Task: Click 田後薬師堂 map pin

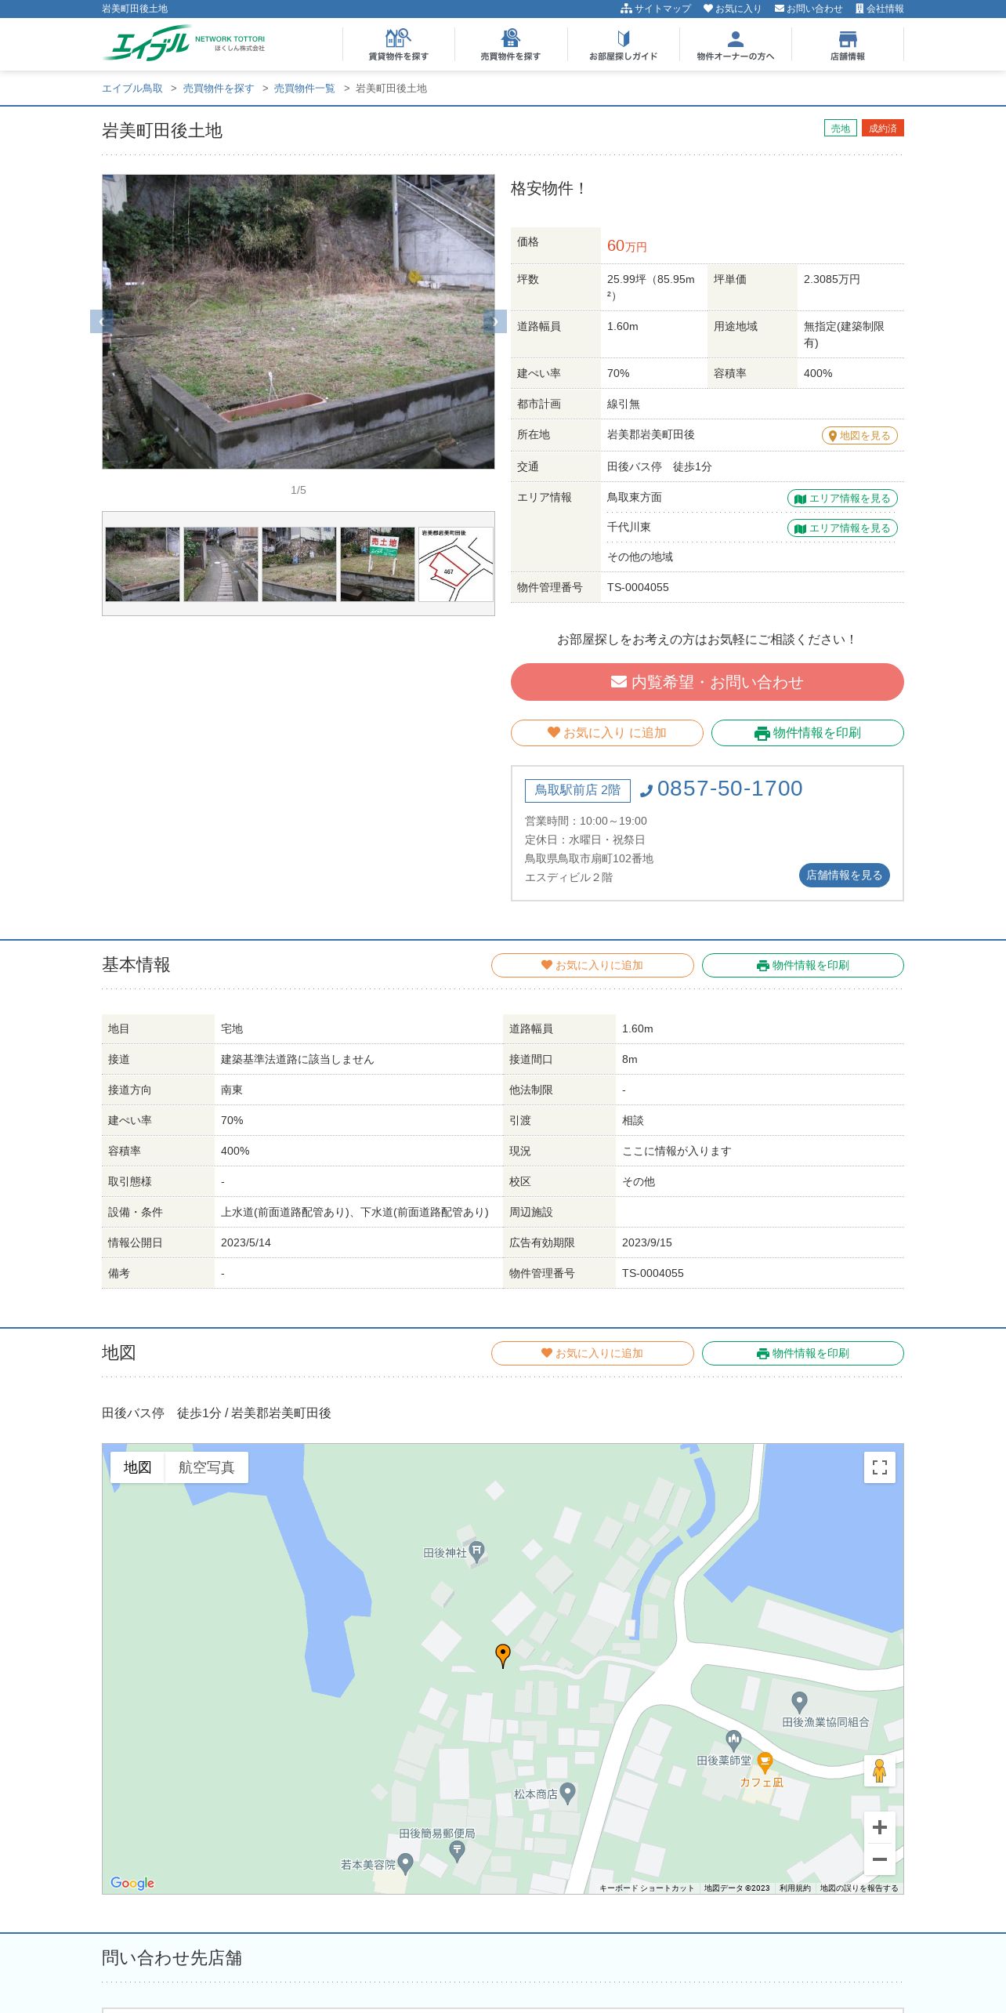Action: coord(733,1741)
